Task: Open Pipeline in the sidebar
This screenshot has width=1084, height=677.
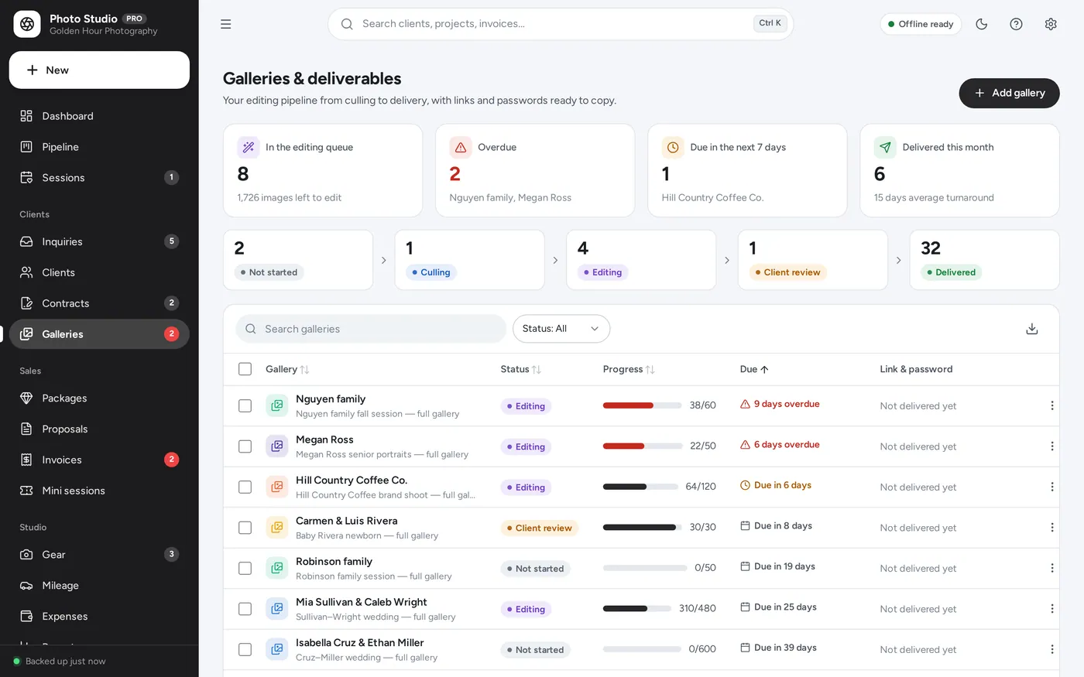Action: point(99,147)
